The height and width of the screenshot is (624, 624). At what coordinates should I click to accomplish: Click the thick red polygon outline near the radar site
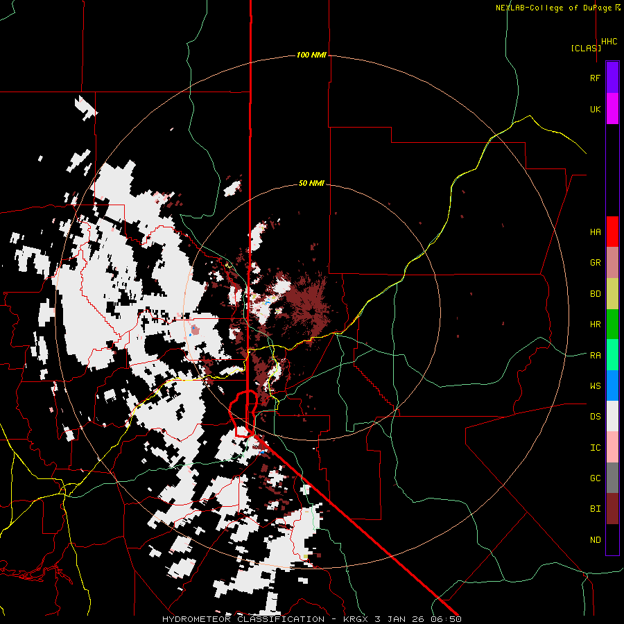point(243,414)
